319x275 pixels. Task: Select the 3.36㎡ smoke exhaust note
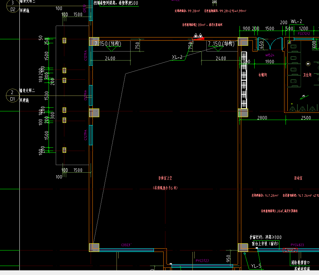[279, 211]
